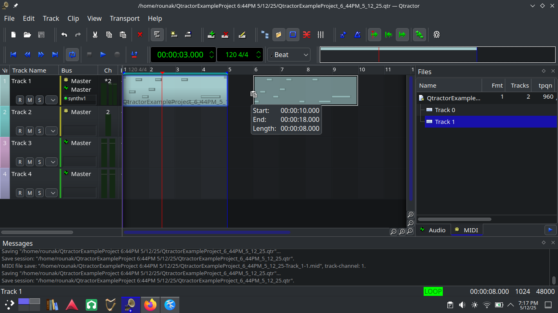This screenshot has width=558, height=313.
Task: Select Track 0 in Files panel
Action: tap(444, 110)
